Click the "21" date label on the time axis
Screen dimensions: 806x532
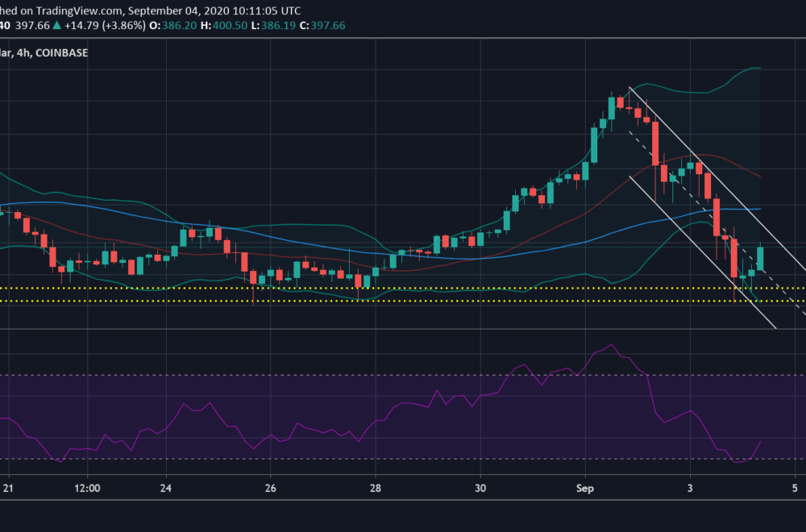click(x=8, y=488)
